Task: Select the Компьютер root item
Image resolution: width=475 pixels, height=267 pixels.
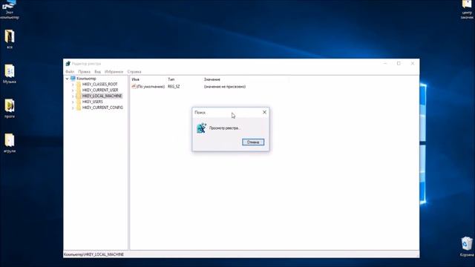Action: (x=86, y=79)
